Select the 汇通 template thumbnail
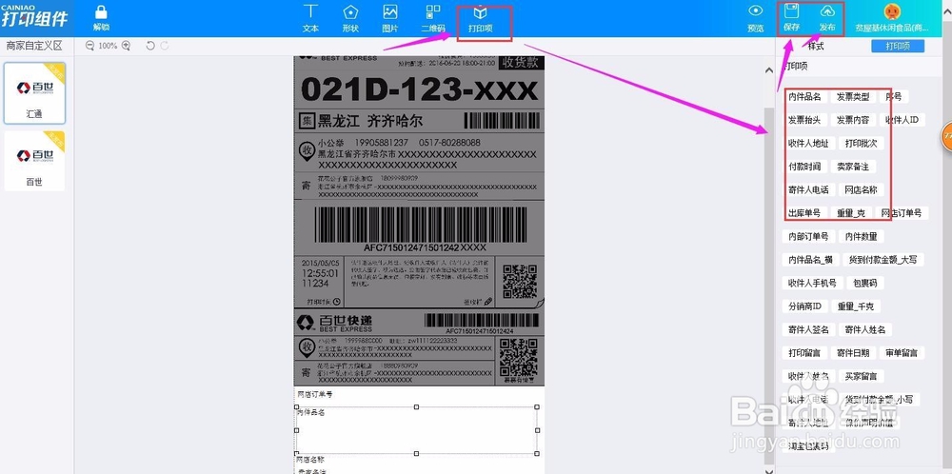Screen dimensions: 952x474 (34, 93)
